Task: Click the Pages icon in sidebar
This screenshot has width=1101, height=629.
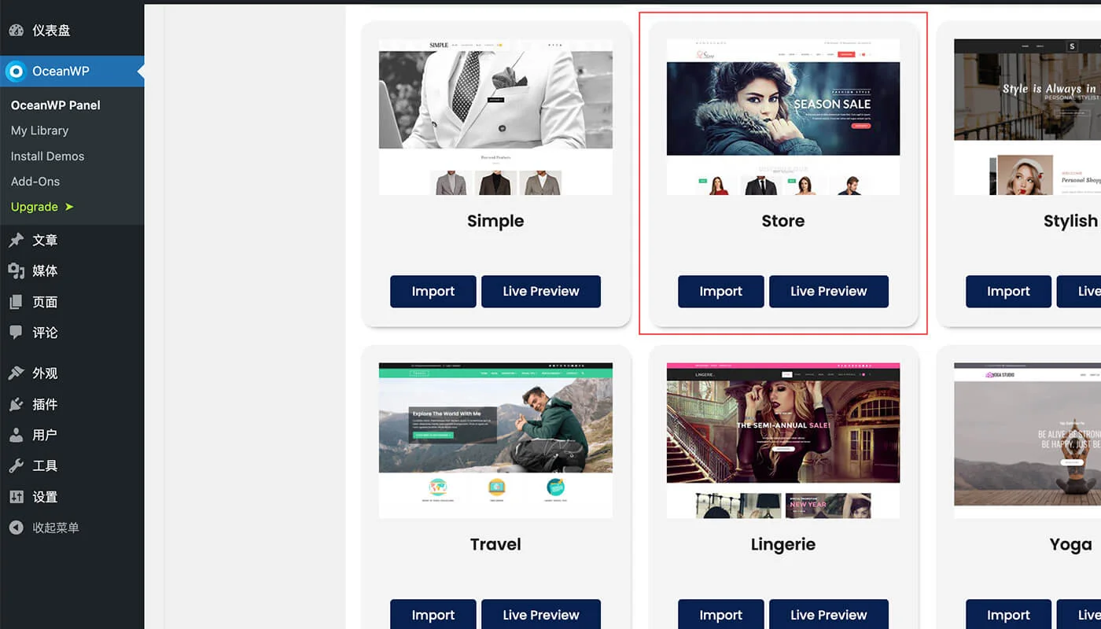Action: coord(16,302)
